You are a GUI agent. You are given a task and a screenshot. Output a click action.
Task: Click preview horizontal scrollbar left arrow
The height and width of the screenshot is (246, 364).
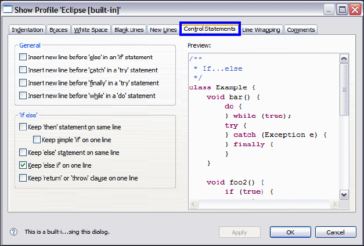(193, 204)
